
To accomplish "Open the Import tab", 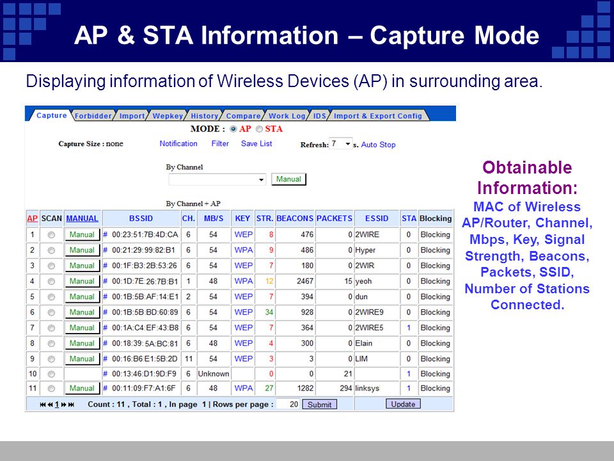I will click(x=132, y=116).
